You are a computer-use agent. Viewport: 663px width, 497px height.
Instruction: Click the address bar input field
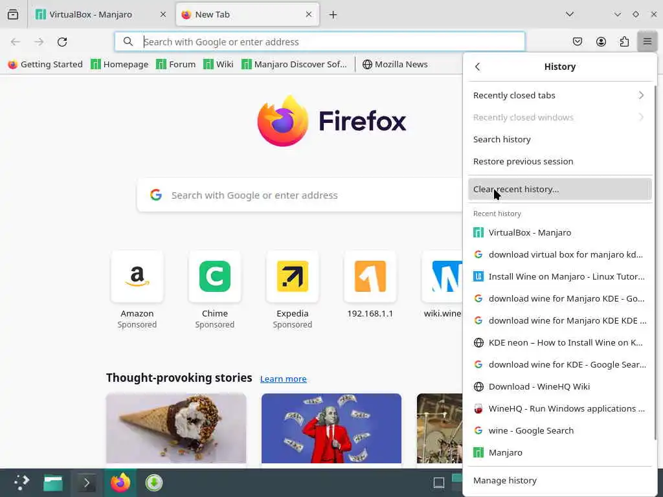tap(320, 41)
